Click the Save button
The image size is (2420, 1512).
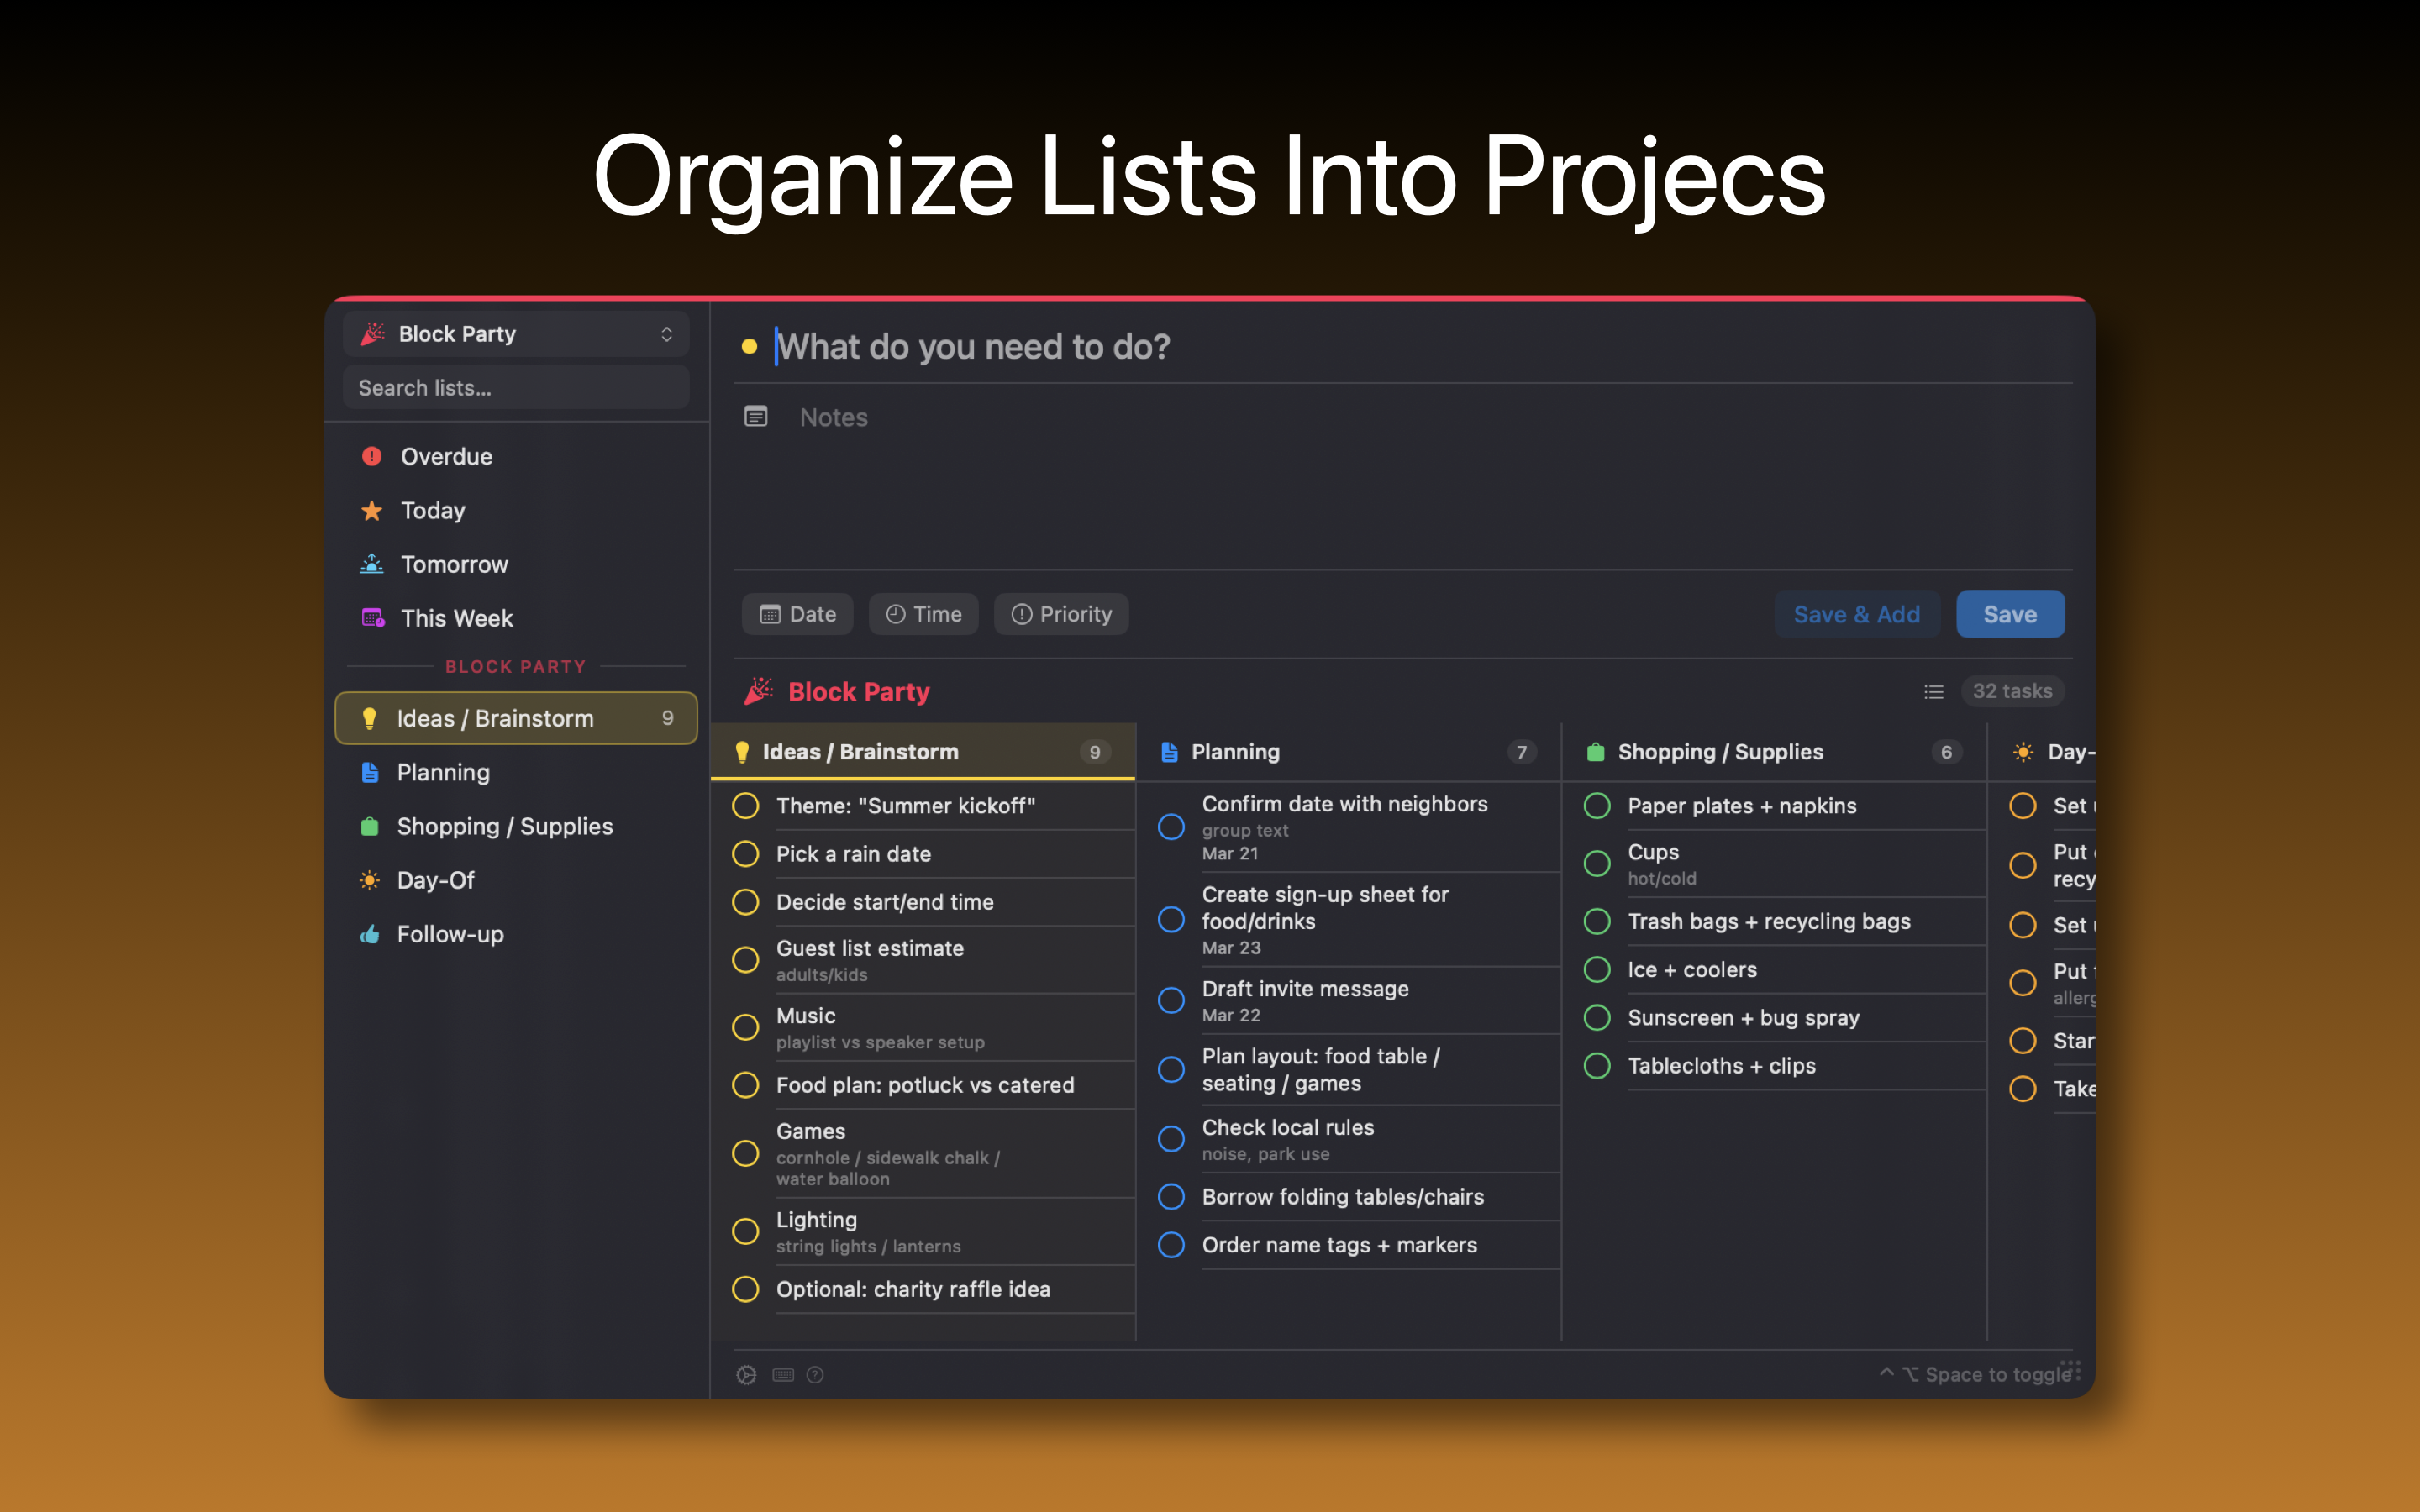click(x=2010, y=614)
